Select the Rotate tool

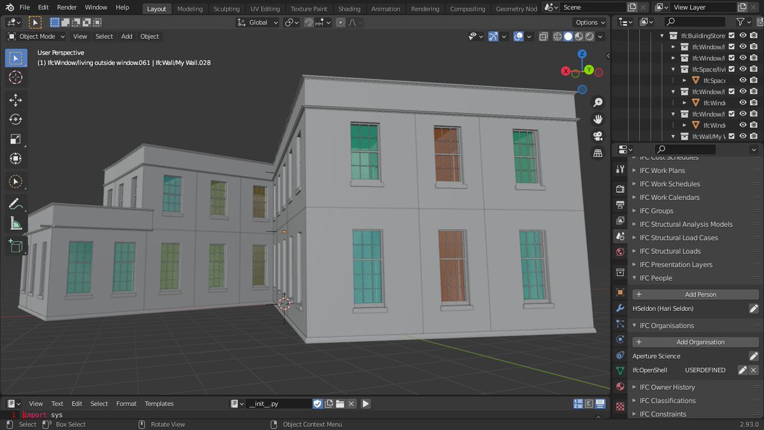coord(15,120)
